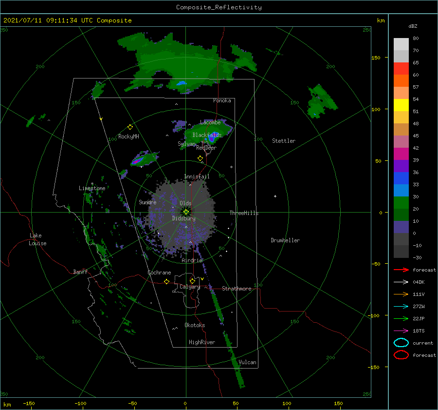The width and height of the screenshot is (438, 410).
Task: Click the dark orange swatch below 60 dBZ
Action: [x=401, y=80]
